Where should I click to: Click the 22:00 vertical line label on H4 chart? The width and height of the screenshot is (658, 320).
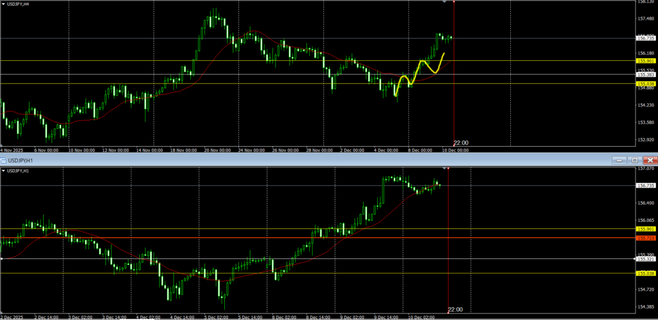click(x=461, y=142)
